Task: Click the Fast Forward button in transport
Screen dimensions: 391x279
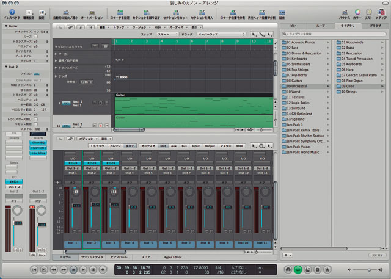Action: coord(64,269)
